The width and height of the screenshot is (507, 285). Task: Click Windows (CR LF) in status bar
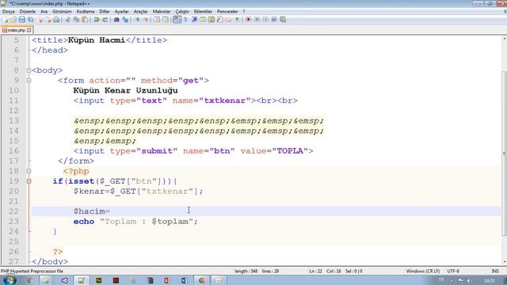(x=422, y=271)
